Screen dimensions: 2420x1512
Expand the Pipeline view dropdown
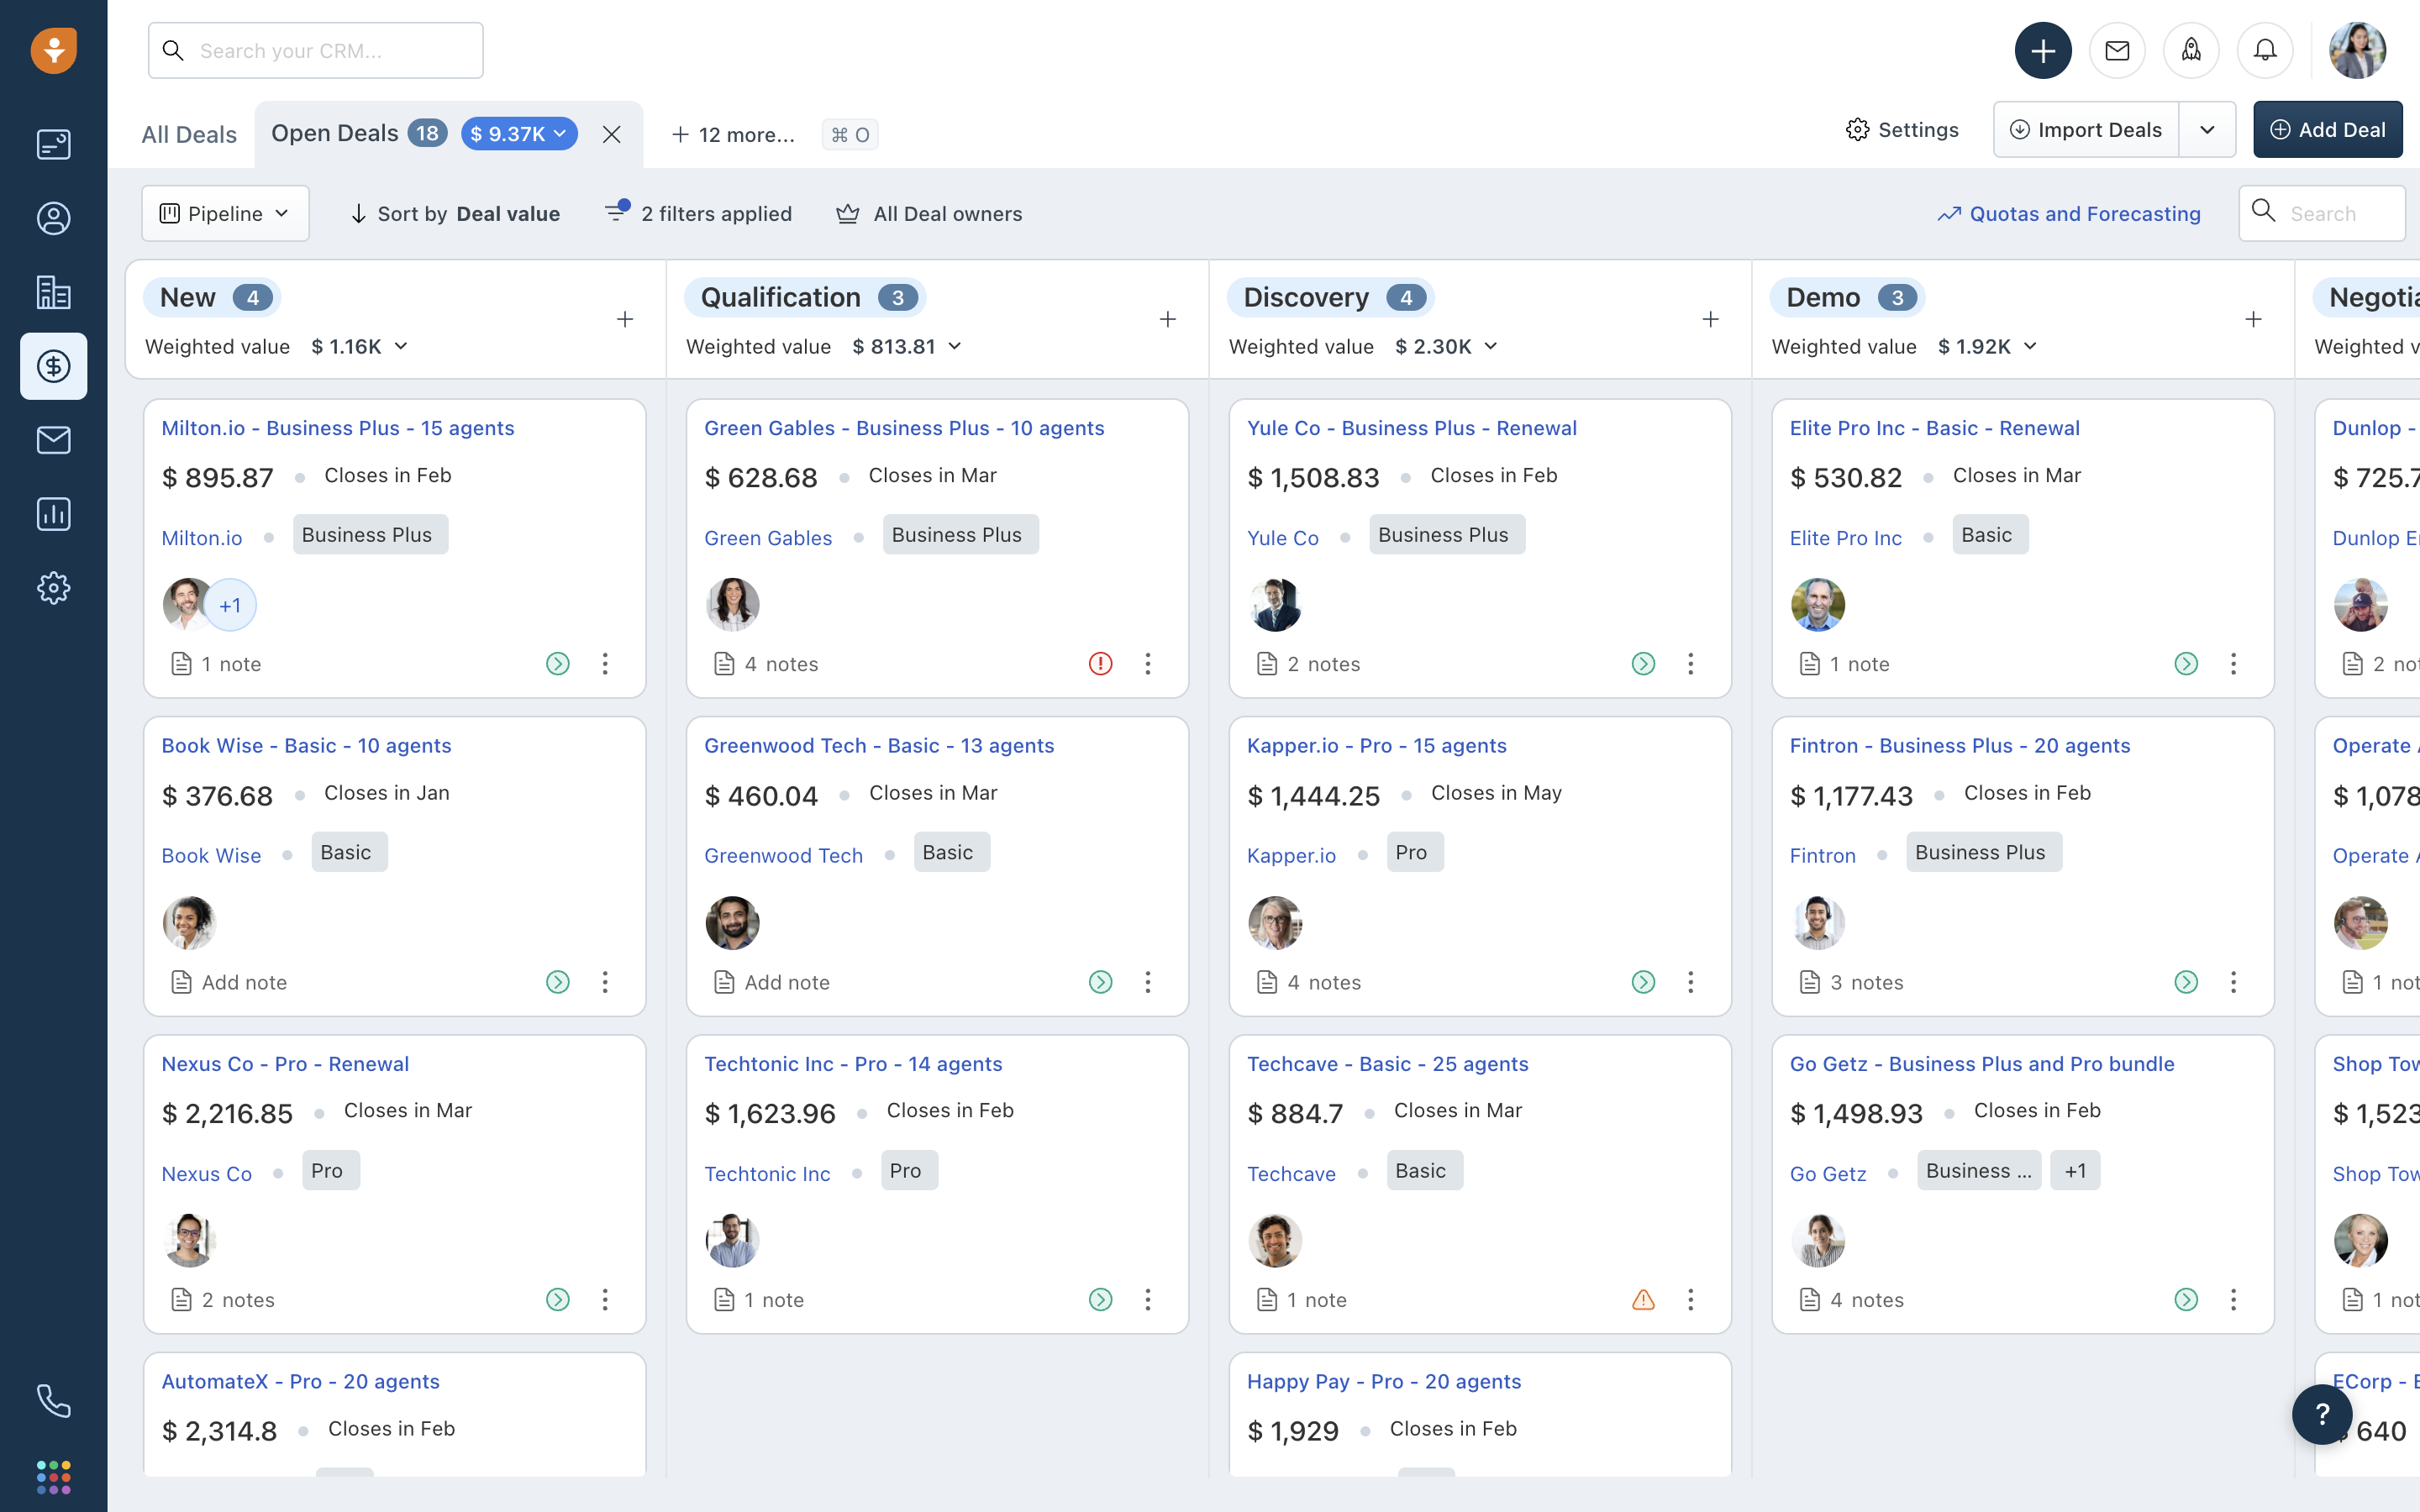225,213
